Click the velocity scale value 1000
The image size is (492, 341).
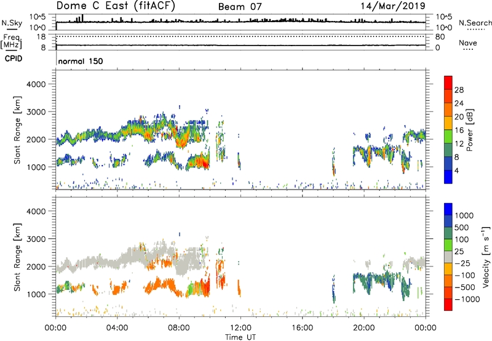click(464, 215)
